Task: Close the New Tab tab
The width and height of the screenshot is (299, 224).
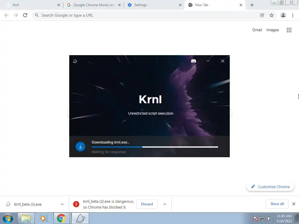Action: pos(241,5)
